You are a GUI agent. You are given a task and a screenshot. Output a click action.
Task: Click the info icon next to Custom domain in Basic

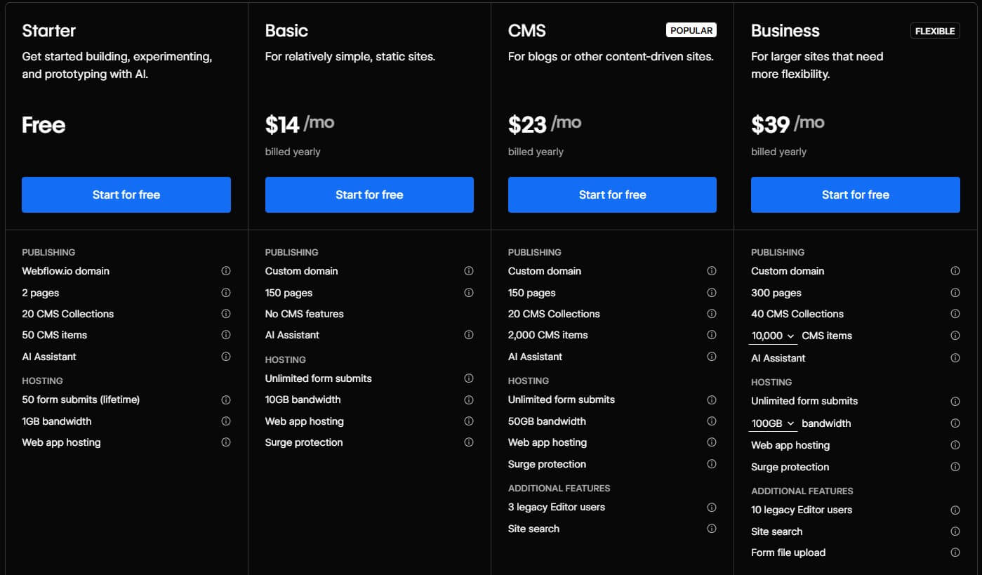[469, 270]
